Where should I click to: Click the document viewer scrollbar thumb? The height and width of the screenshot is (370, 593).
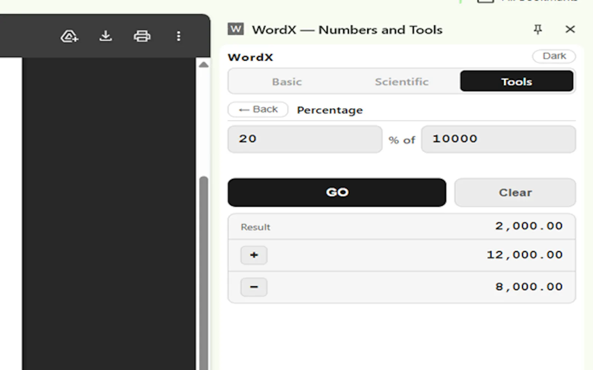pyautogui.click(x=203, y=273)
